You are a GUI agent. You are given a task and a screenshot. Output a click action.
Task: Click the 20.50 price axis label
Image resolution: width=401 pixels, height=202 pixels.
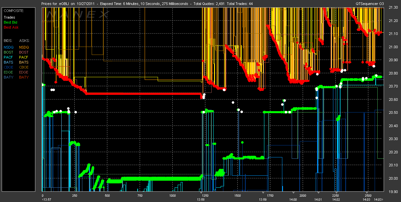tap(393, 112)
